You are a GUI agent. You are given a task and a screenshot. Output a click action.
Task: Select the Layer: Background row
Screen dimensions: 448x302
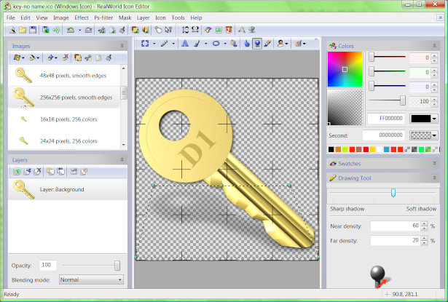point(68,189)
